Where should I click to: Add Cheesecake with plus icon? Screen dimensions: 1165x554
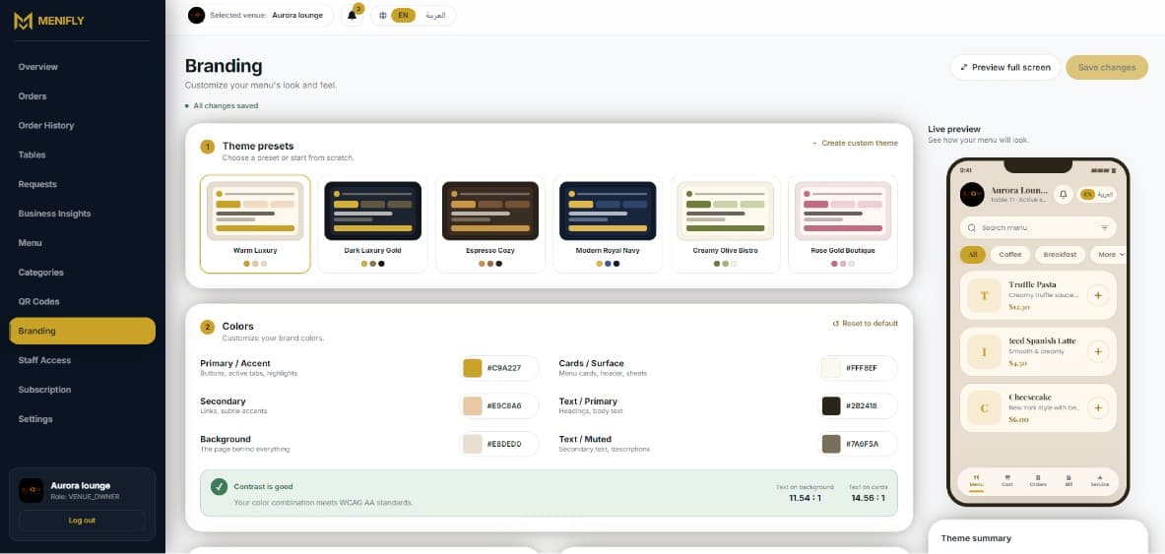point(1097,407)
